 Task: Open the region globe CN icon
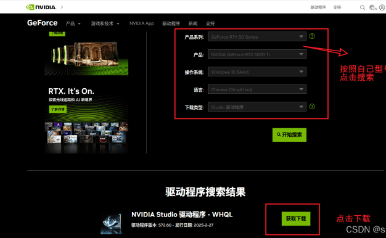(x=373, y=7)
